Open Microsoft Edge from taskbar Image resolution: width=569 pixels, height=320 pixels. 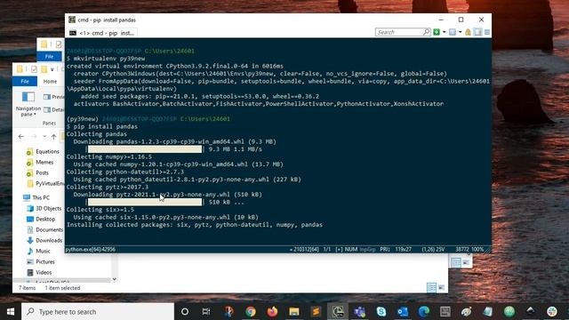click(x=424, y=312)
